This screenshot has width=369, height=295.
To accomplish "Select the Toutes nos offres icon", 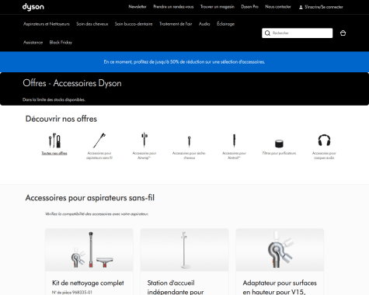I will [x=54, y=141].
